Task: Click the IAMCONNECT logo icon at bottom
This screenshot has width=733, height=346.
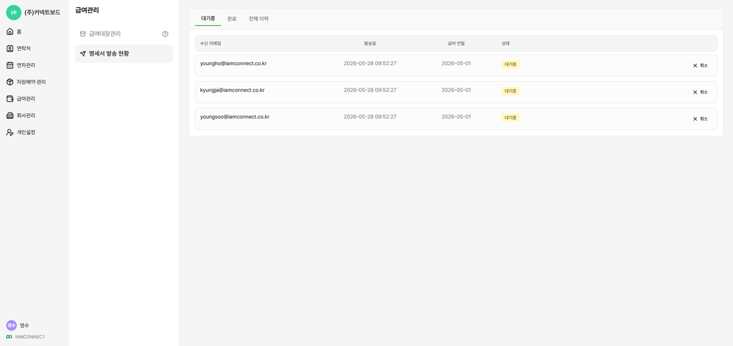Action: point(9,337)
